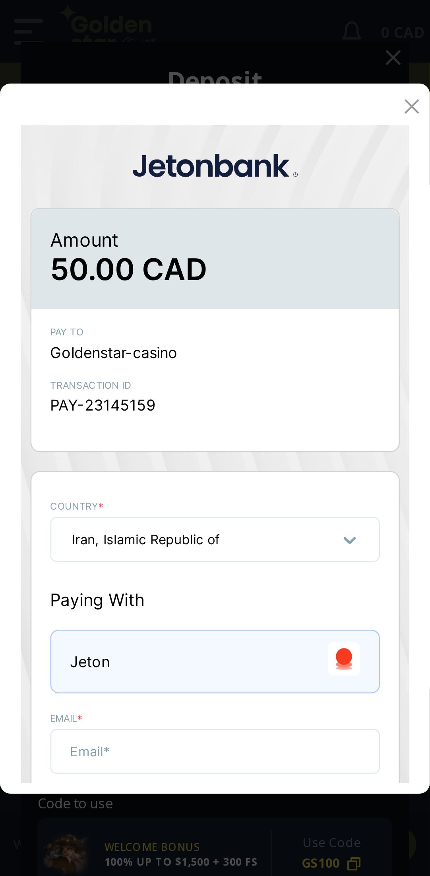Click the Goldenstar-casino payee name
430x876 pixels.
113,353
